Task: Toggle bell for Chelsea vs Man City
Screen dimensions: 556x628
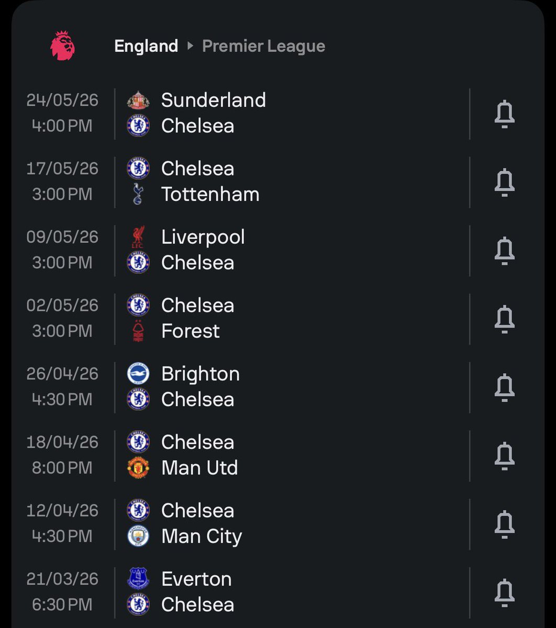Action: pos(505,524)
